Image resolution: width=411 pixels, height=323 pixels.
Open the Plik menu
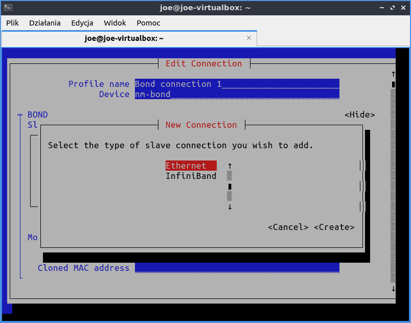12,23
